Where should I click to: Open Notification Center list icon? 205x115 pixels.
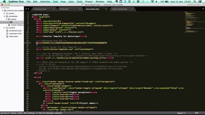tap(200, 2)
